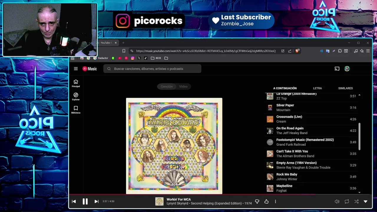377x212 pixels.
Task: Pause the current song
Action: 85,201
